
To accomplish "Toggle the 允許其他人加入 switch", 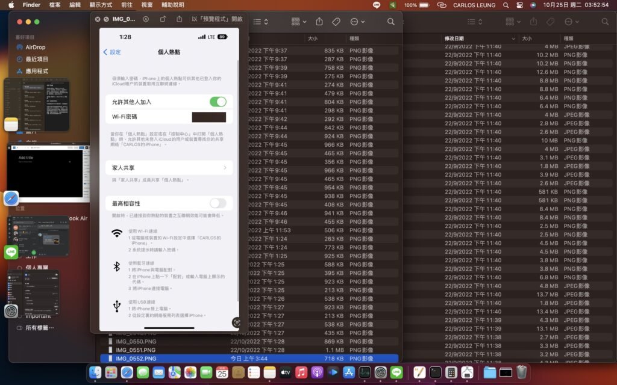I will [x=218, y=102].
